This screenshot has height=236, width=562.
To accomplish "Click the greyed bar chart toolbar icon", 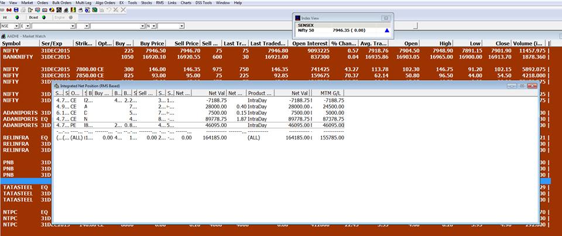I will click(102, 10).
